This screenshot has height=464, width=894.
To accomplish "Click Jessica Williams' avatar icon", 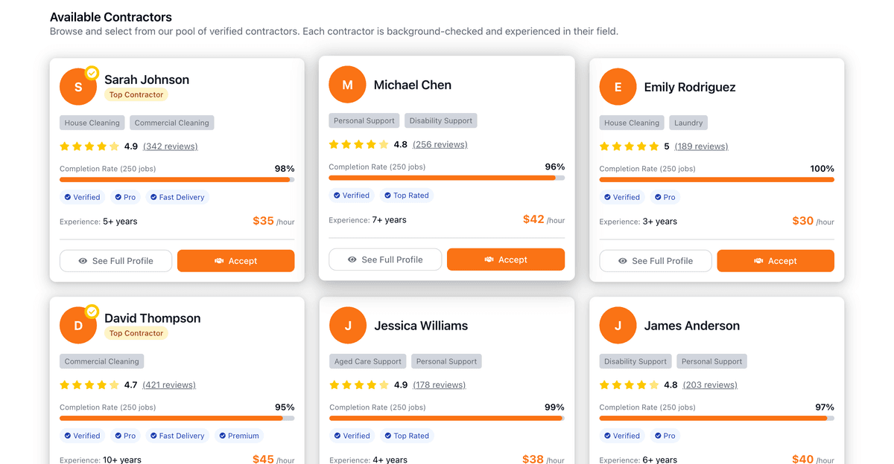I will [x=347, y=325].
